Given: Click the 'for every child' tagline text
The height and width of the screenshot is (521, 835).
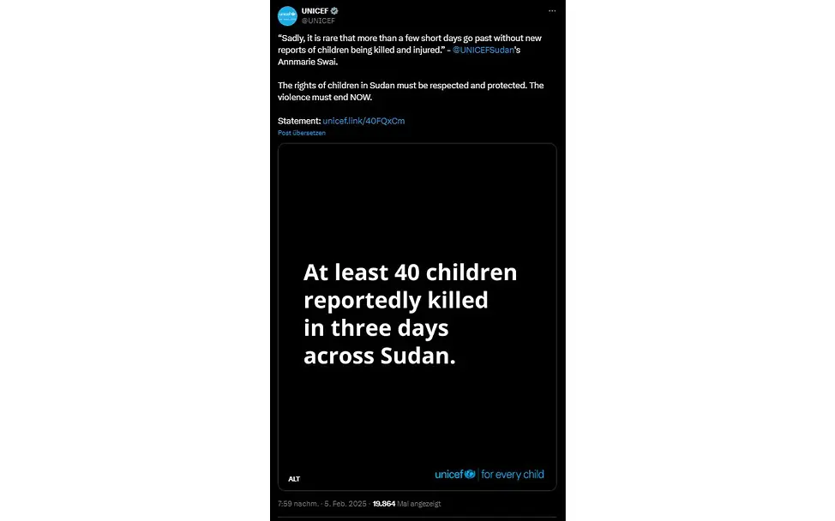Looking at the screenshot, I should (x=513, y=474).
